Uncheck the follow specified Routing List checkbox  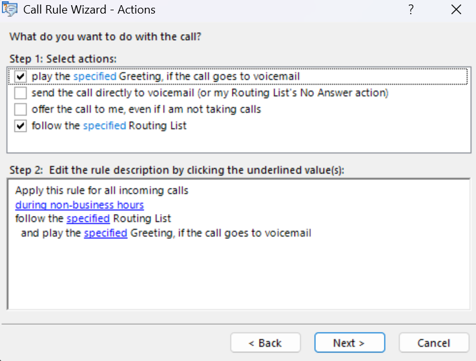(x=21, y=126)
